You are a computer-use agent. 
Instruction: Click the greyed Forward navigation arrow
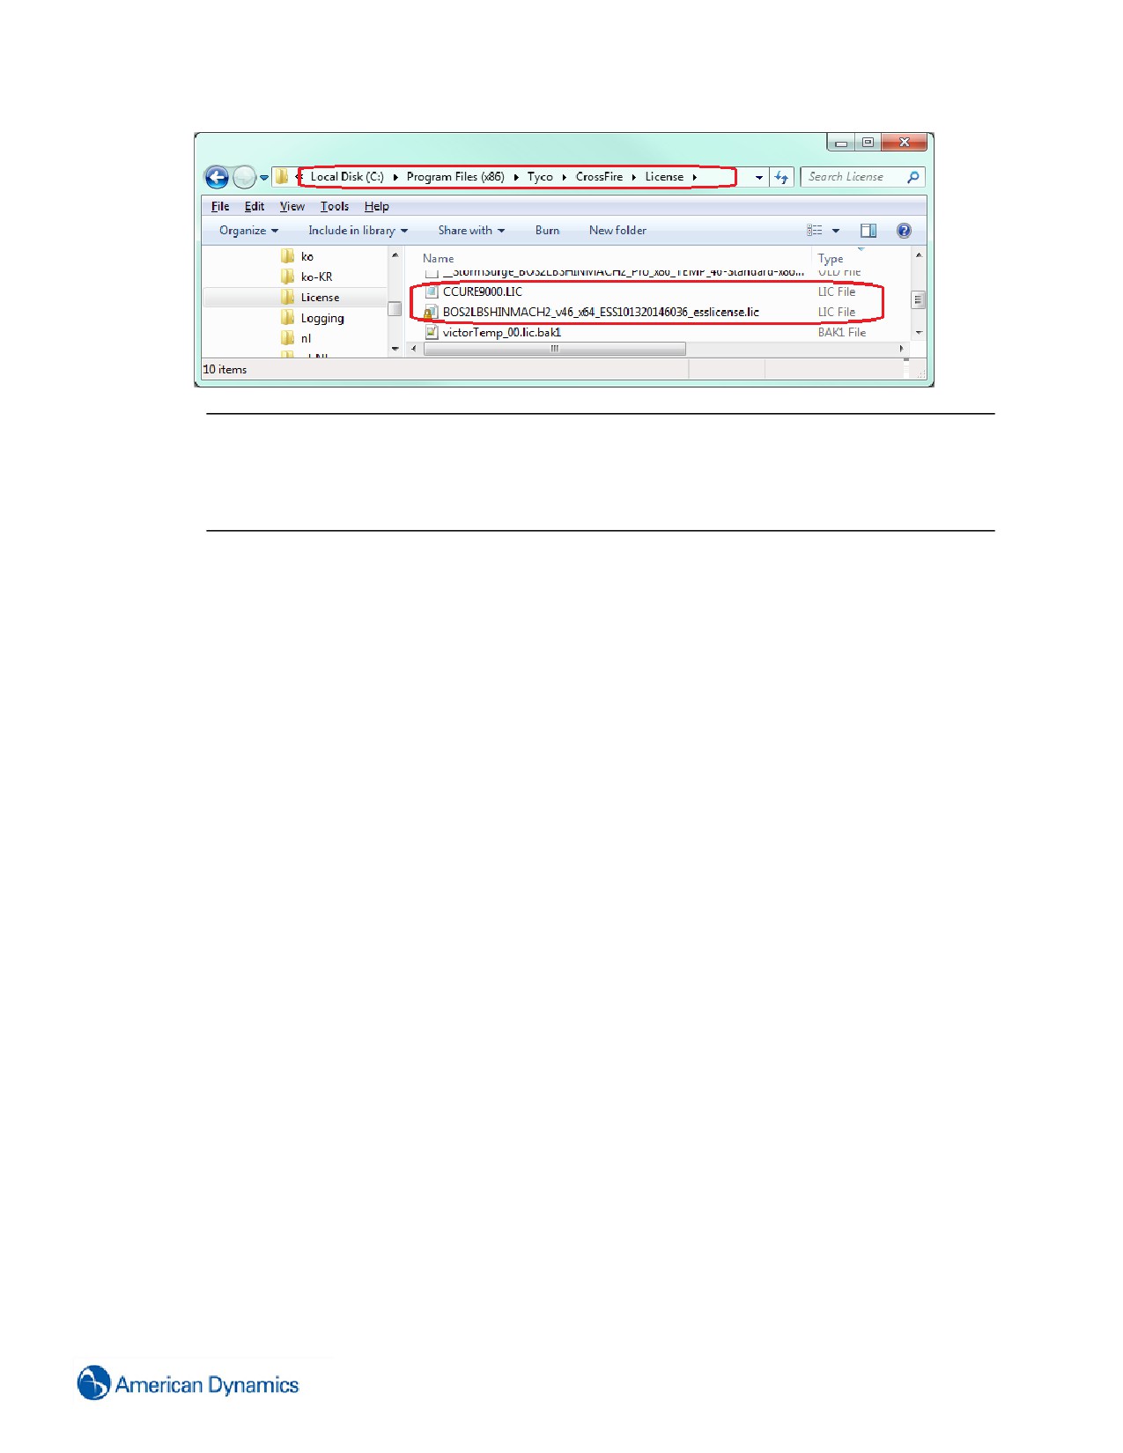coord(244,177)
